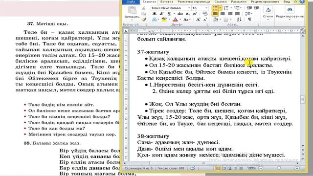Select Print Layout view button

coord(218,168)
